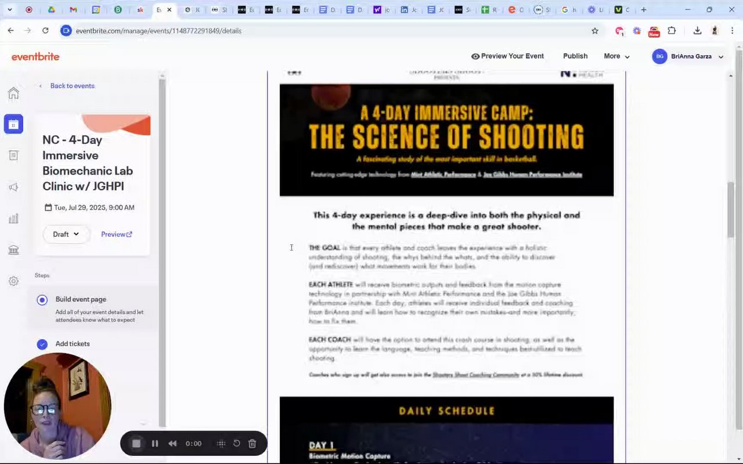
Task: Delete the recording with the trash icon
Action: click(253, 444)
